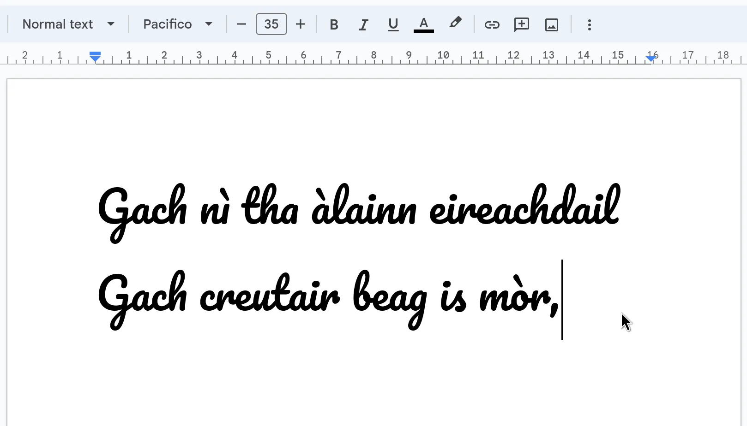Decrease the font size
This screenshot has width=747, height=426.
pos(241,24)
